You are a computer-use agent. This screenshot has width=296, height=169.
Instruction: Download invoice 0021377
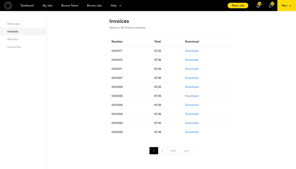192,51
